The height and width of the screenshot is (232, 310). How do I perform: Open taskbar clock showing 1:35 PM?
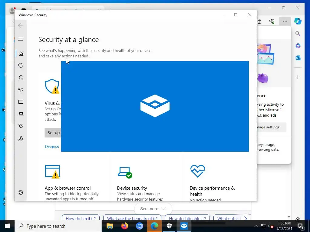coord(284,226)
